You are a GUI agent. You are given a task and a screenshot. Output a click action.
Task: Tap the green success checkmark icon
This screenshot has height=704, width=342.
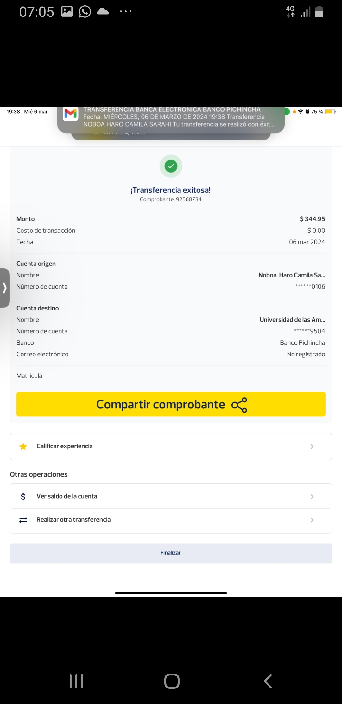171,166
